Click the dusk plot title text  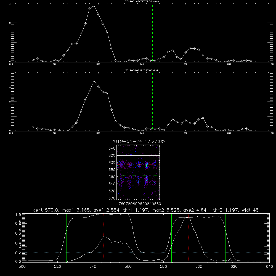142,70
